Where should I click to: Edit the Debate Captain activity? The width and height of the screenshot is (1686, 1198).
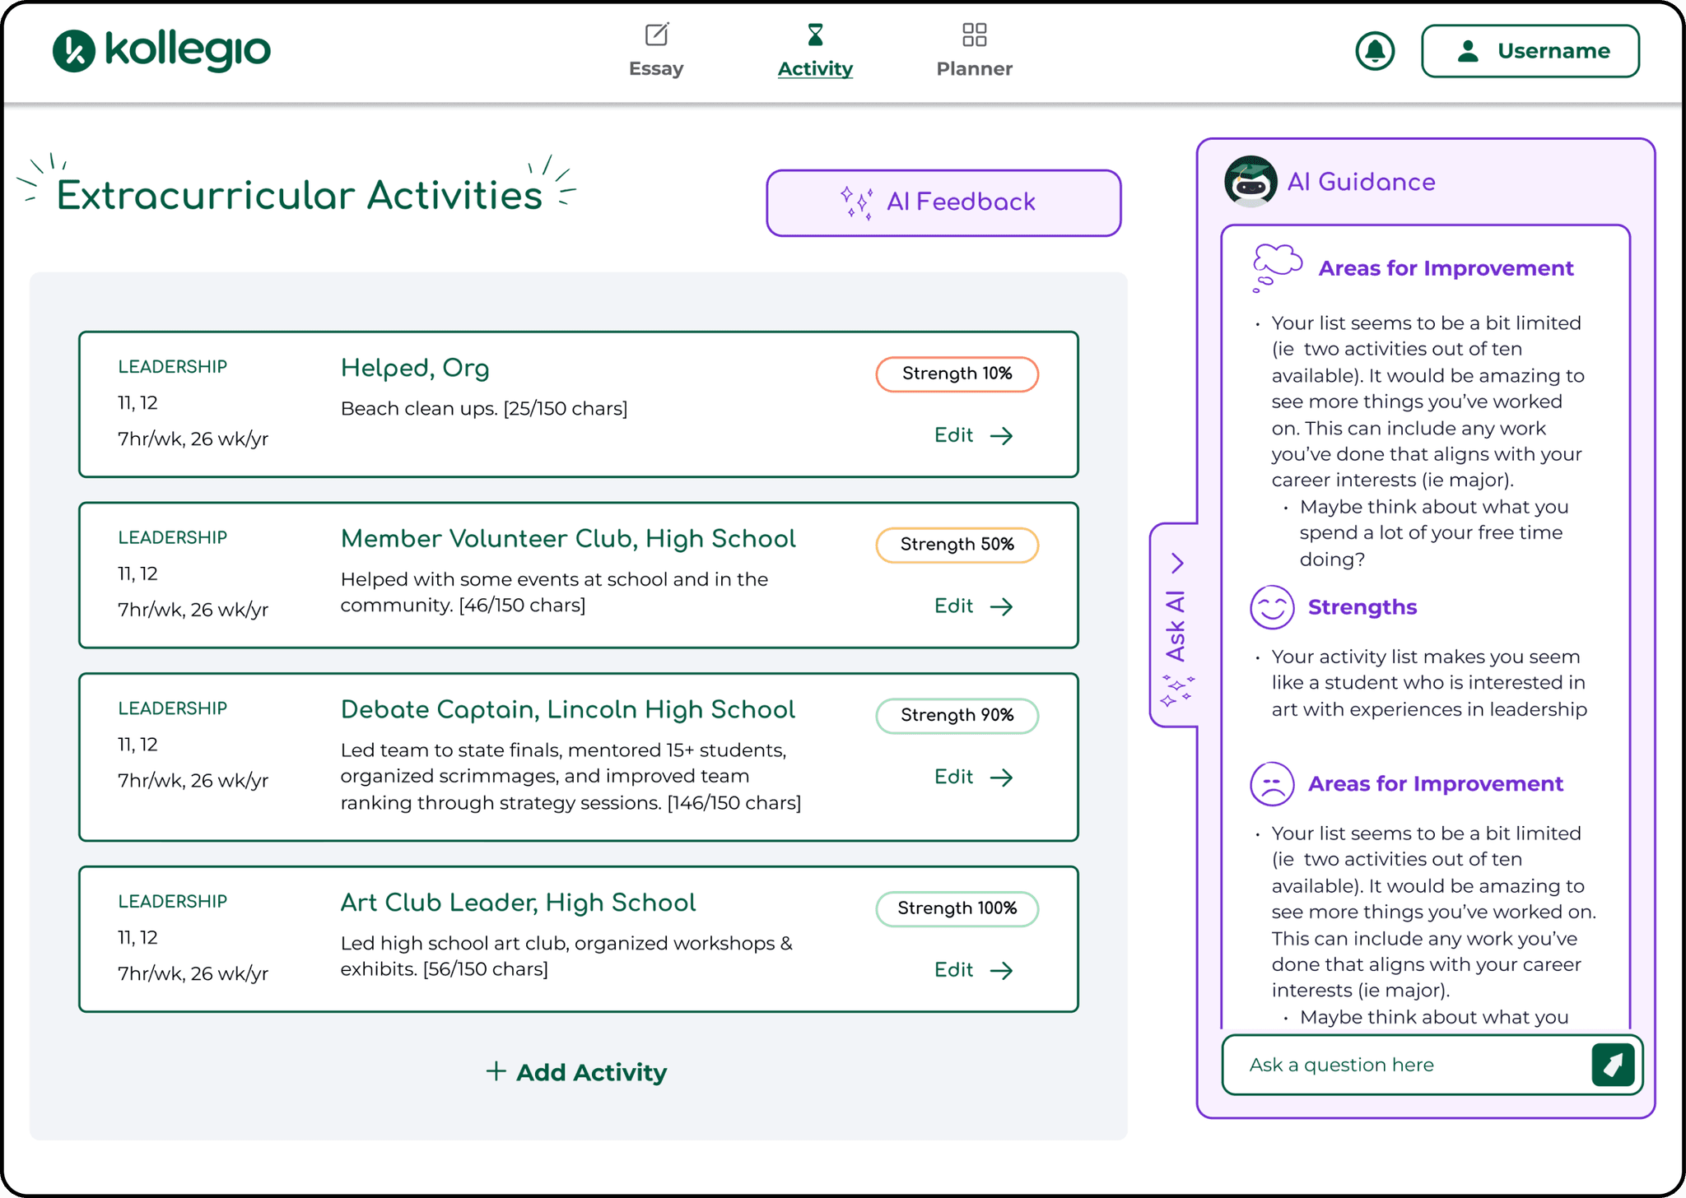click(x=973, y=777)
